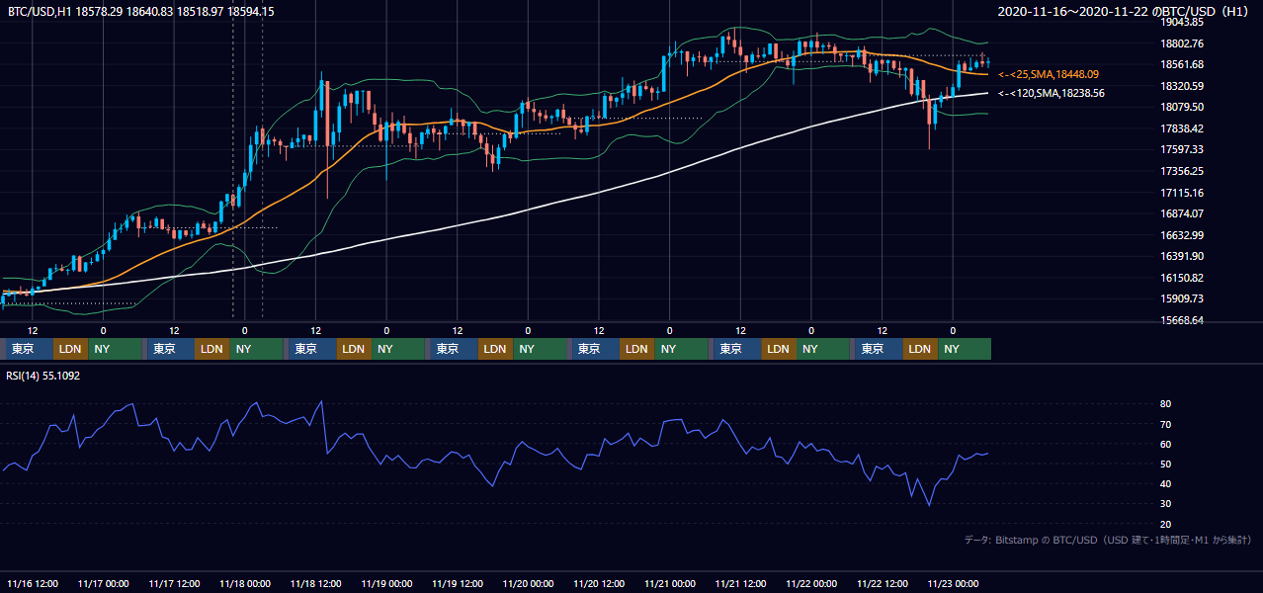Click the BTC/USD,H1 price header text
1263x593 pixels.
point(141,11)
